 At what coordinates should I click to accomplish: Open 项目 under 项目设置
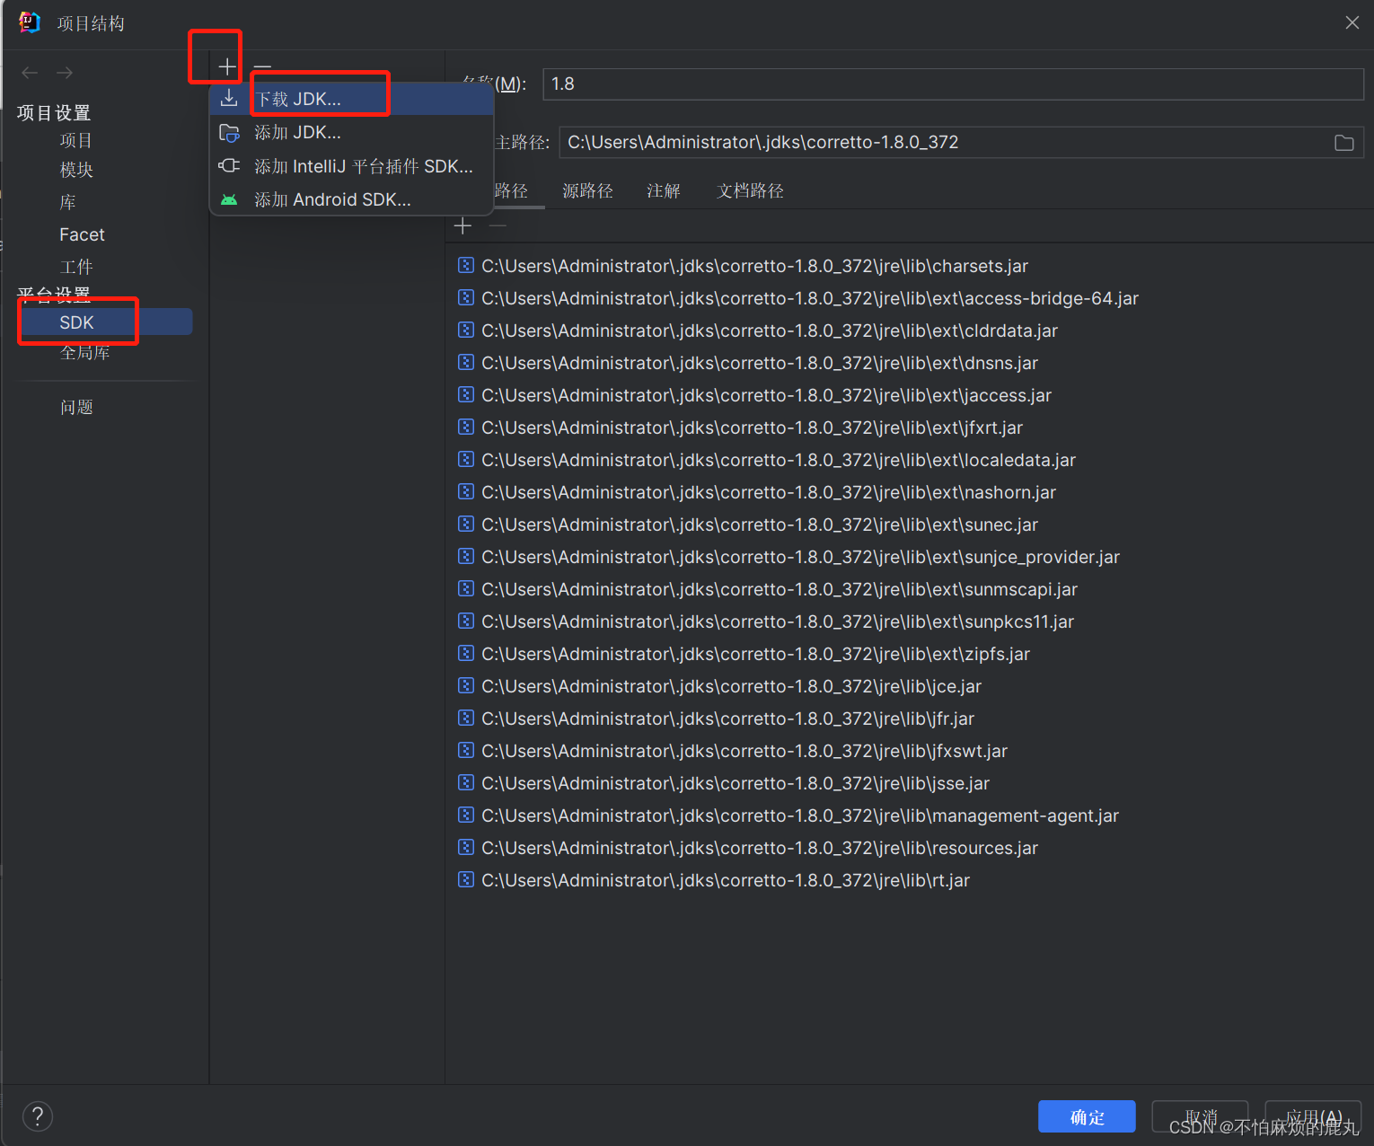pos(75,140)
